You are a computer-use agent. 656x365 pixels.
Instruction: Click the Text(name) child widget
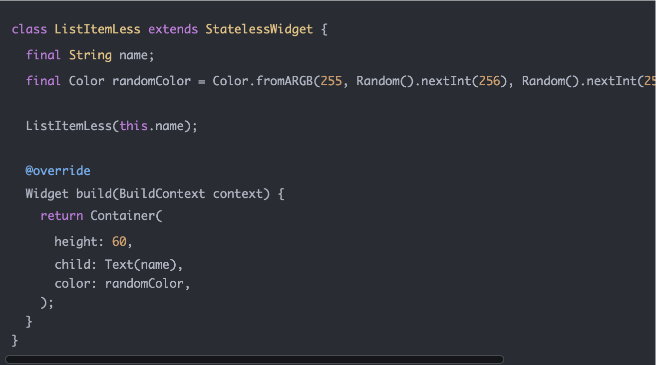pos(140,265)
